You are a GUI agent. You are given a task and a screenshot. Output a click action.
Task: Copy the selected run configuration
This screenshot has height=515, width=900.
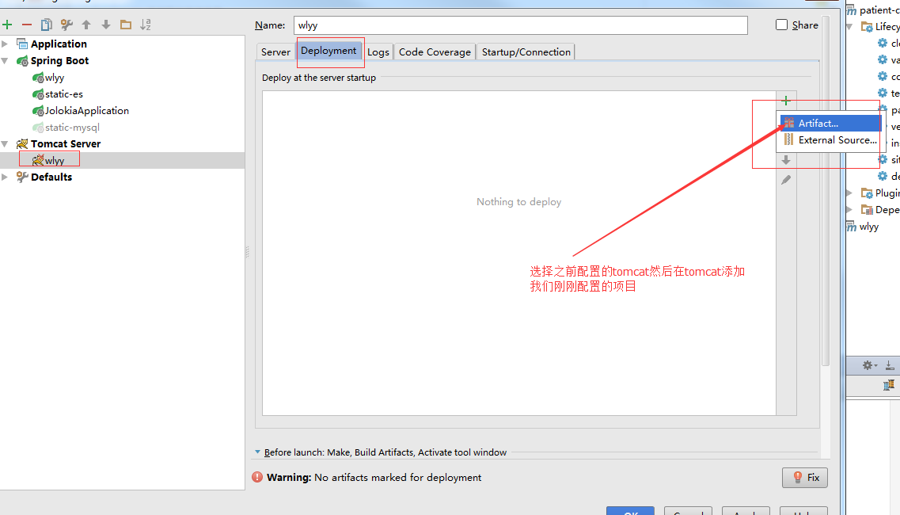coord(47,25)
